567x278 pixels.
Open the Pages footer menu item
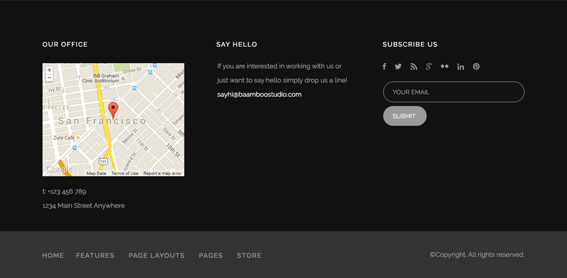[211, 255]
